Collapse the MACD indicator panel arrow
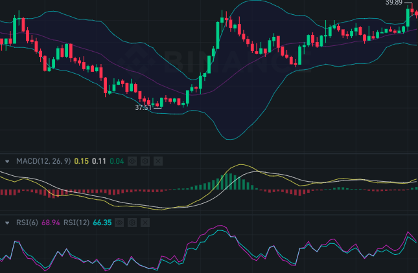This screenshot has width=418, height=273. (x=7, y=162)
